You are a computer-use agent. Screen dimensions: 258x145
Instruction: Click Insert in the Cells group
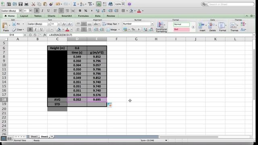coord(202,27)
